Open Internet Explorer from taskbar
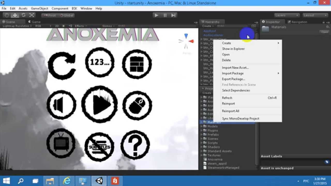The height and width of the screenshot is (186, 331). coord(67,181)
